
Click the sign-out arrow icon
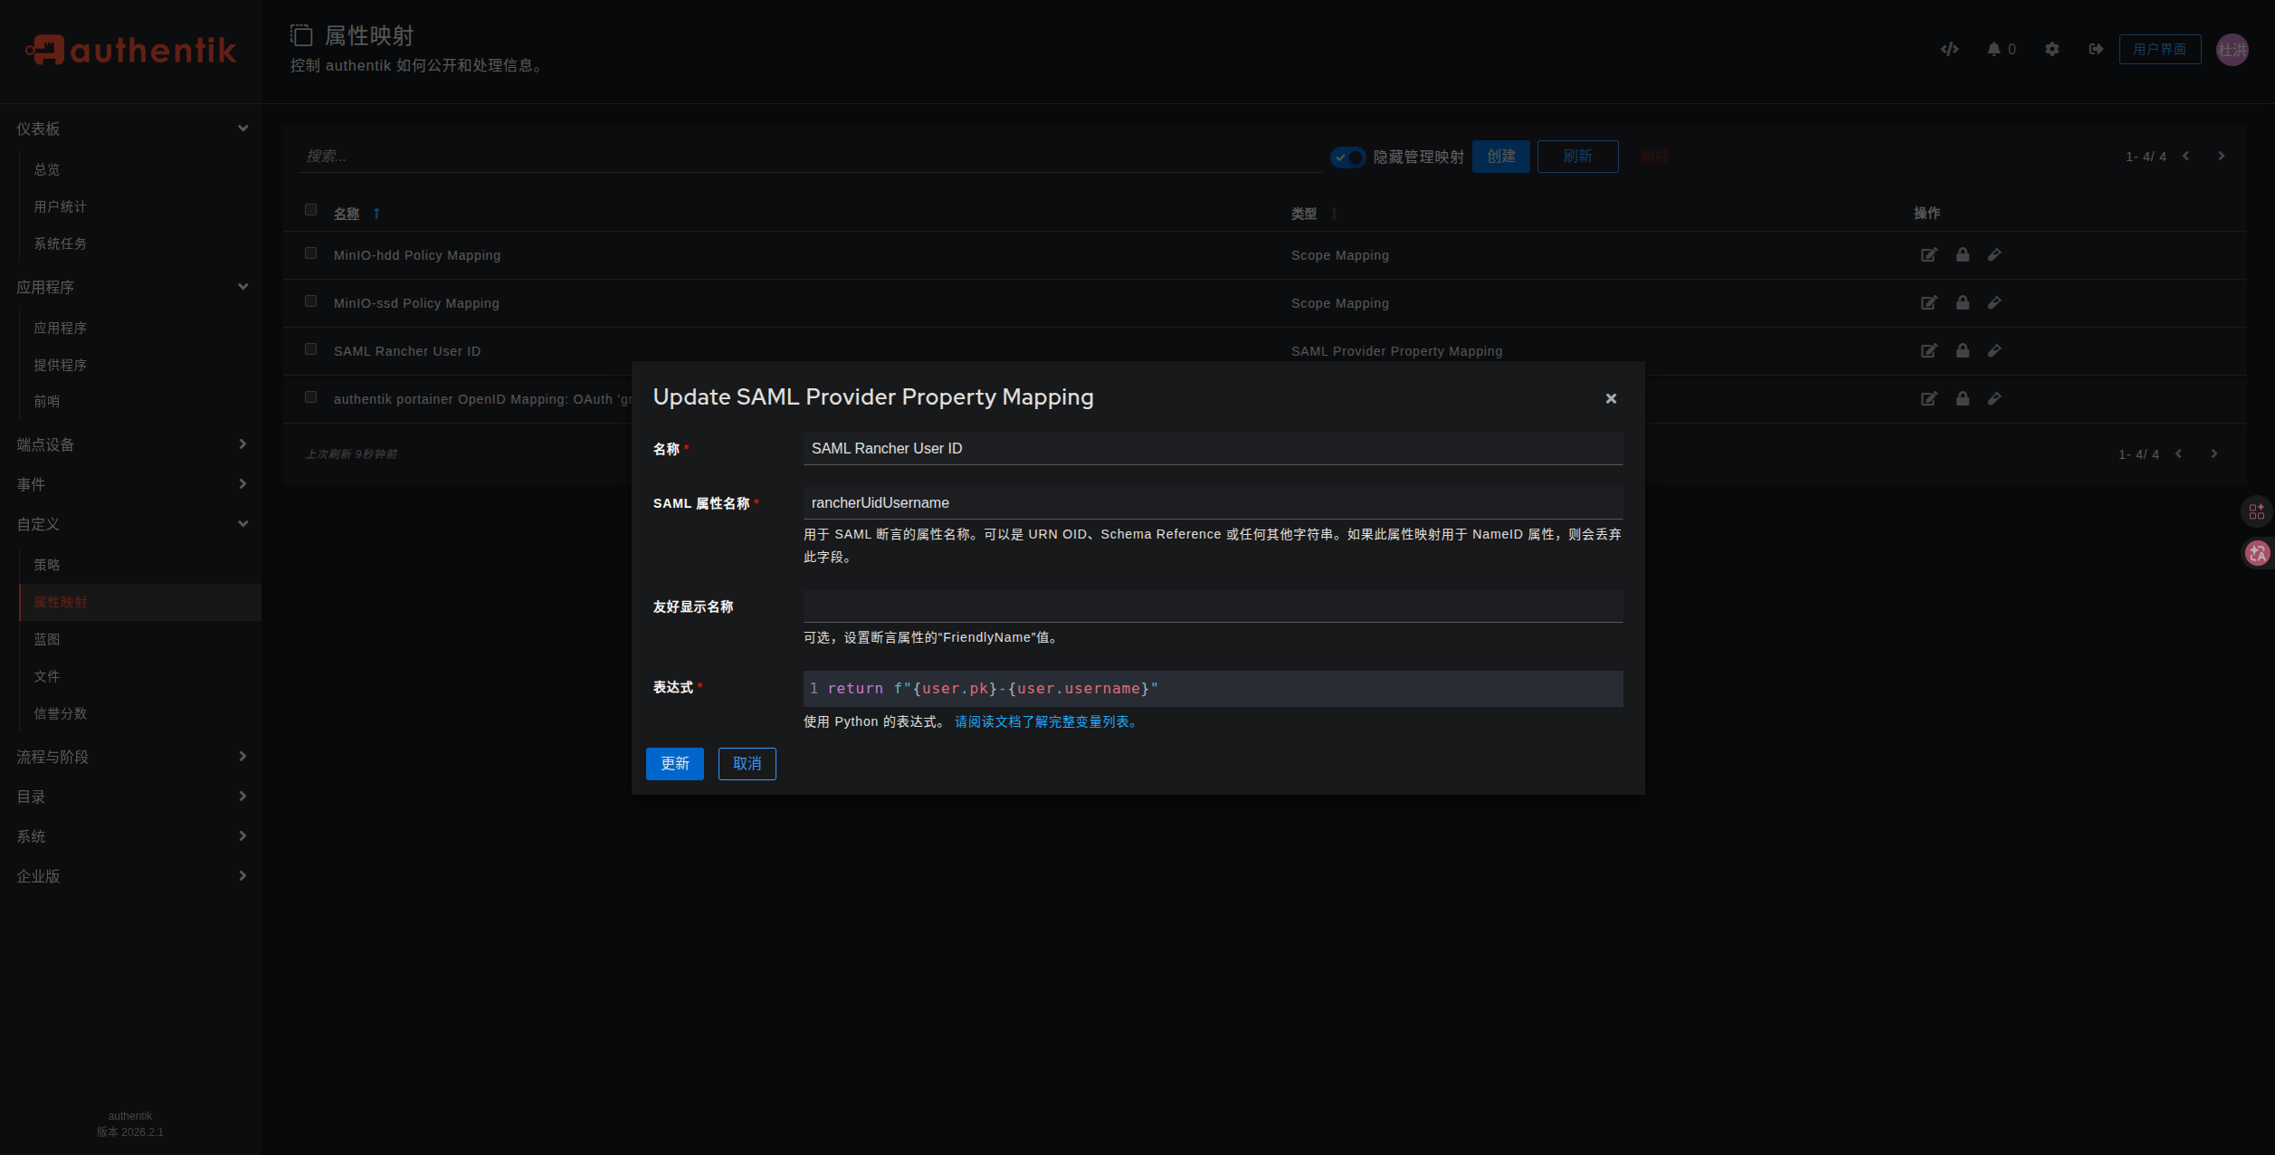pos(2096,49)
